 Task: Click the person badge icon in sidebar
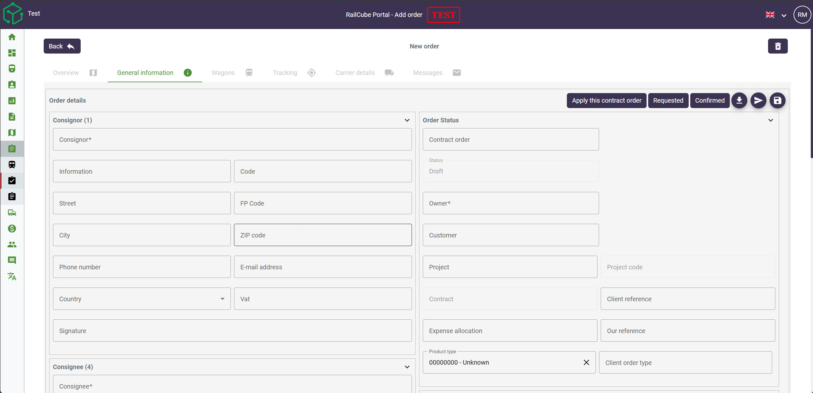point(12,85)
